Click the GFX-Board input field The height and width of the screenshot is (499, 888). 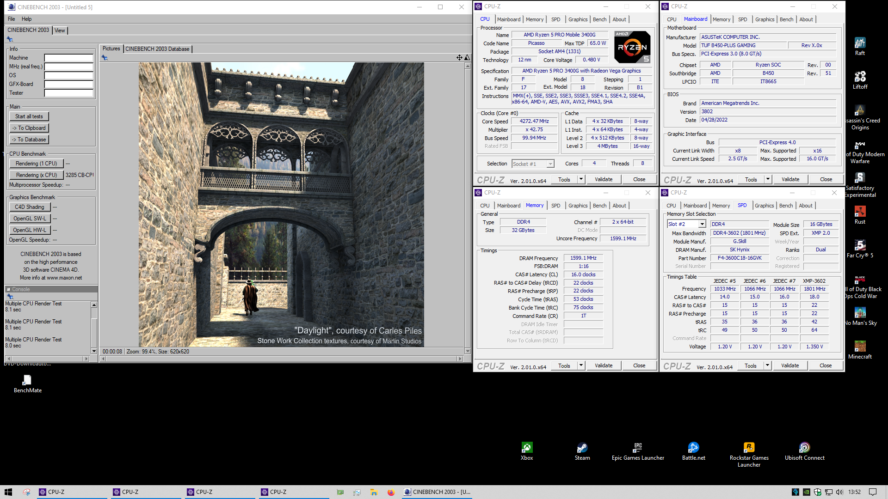tap(69, 85)
